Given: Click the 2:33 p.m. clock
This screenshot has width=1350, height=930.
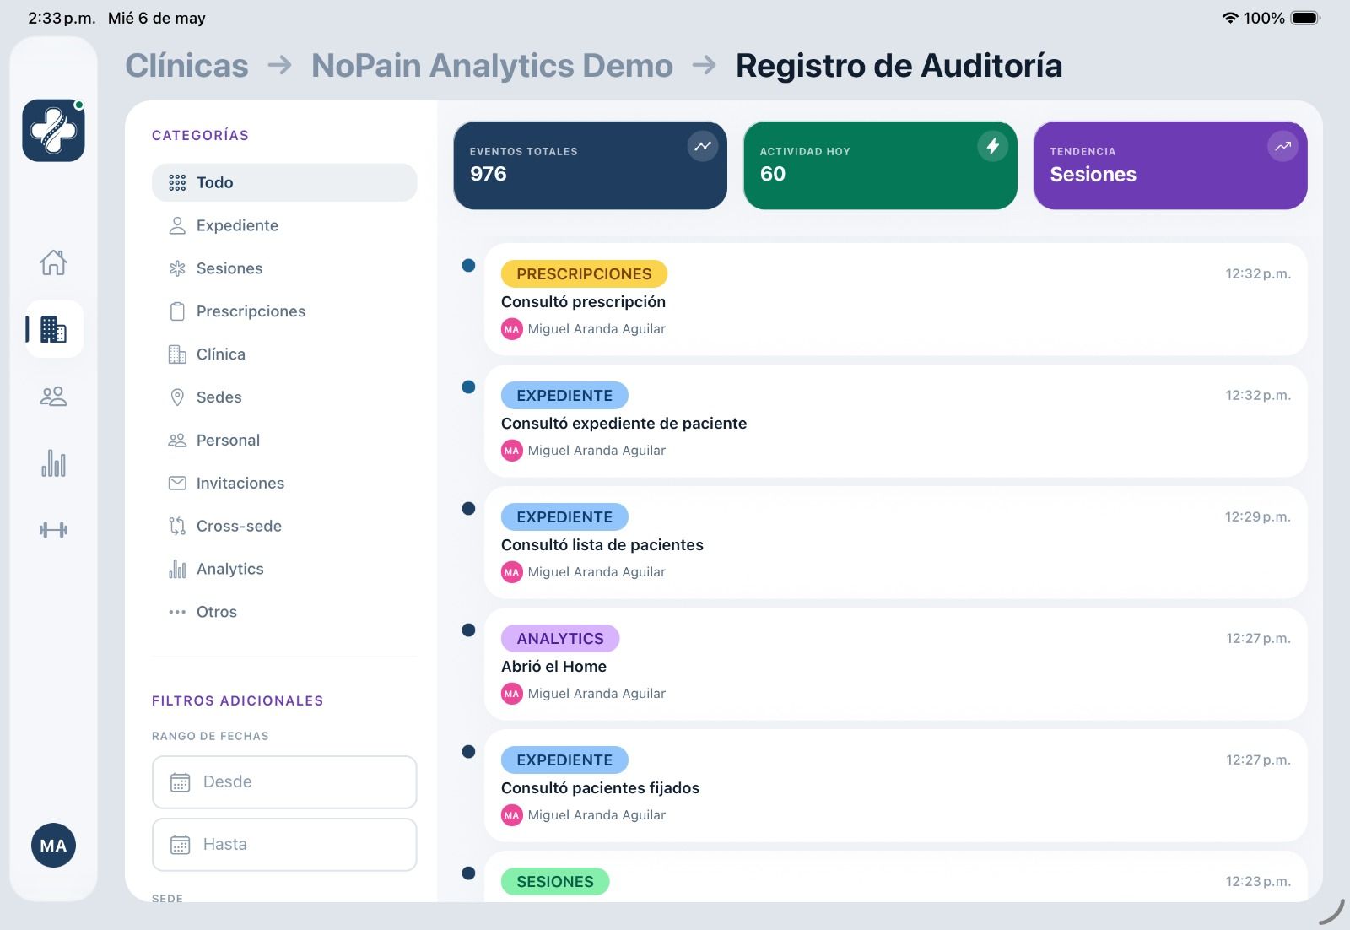Looking at the screenshot, I should [x=62, y=18].
